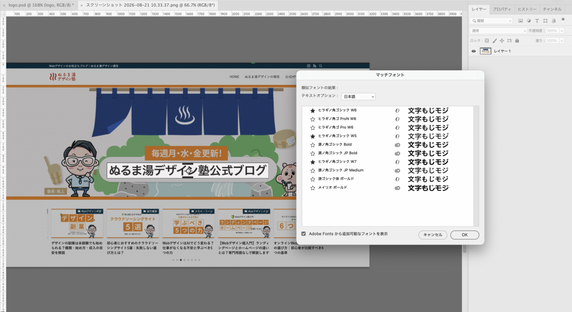Image resolution: width=572 pixels, height=312 pixels.
Task: Select font preview sample for ヒラギノ角ゴシック W6
Action: click(428, 111)
